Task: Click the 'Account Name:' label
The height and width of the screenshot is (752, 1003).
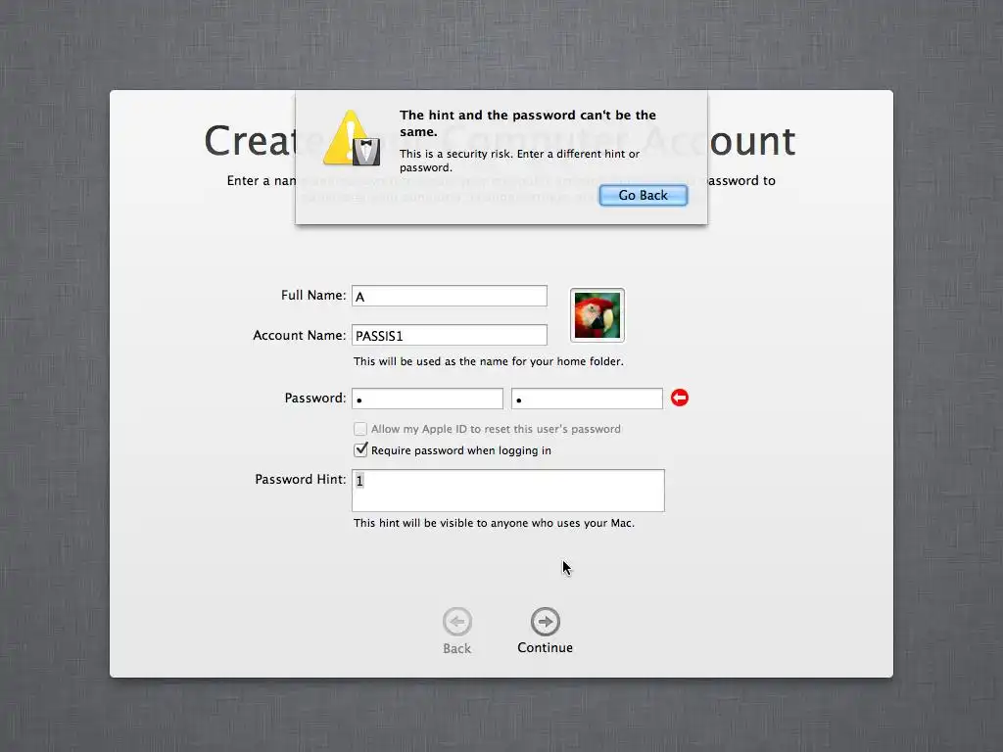Action: pos(300,335)
